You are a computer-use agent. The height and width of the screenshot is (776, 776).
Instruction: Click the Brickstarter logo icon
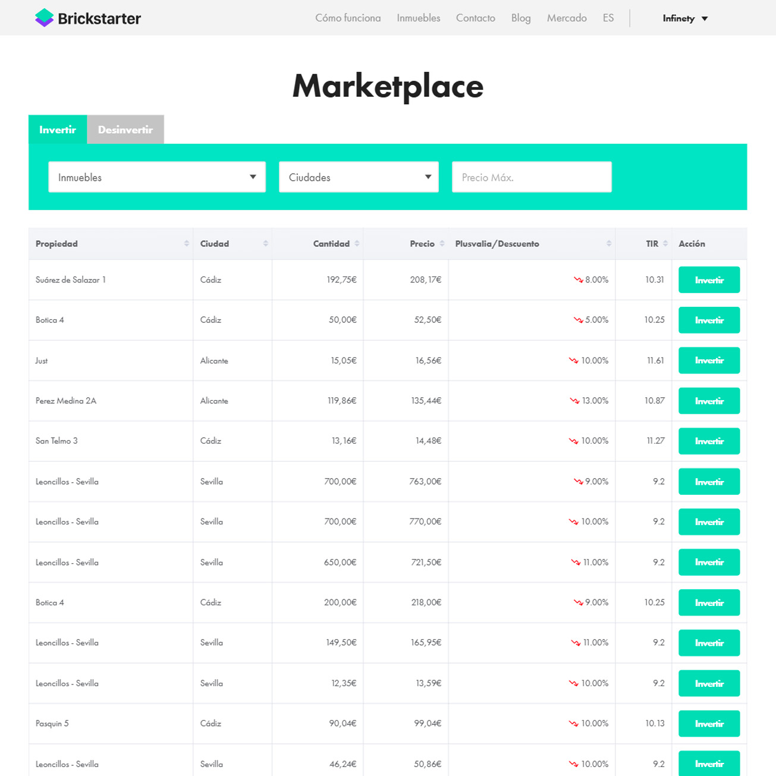44,18
